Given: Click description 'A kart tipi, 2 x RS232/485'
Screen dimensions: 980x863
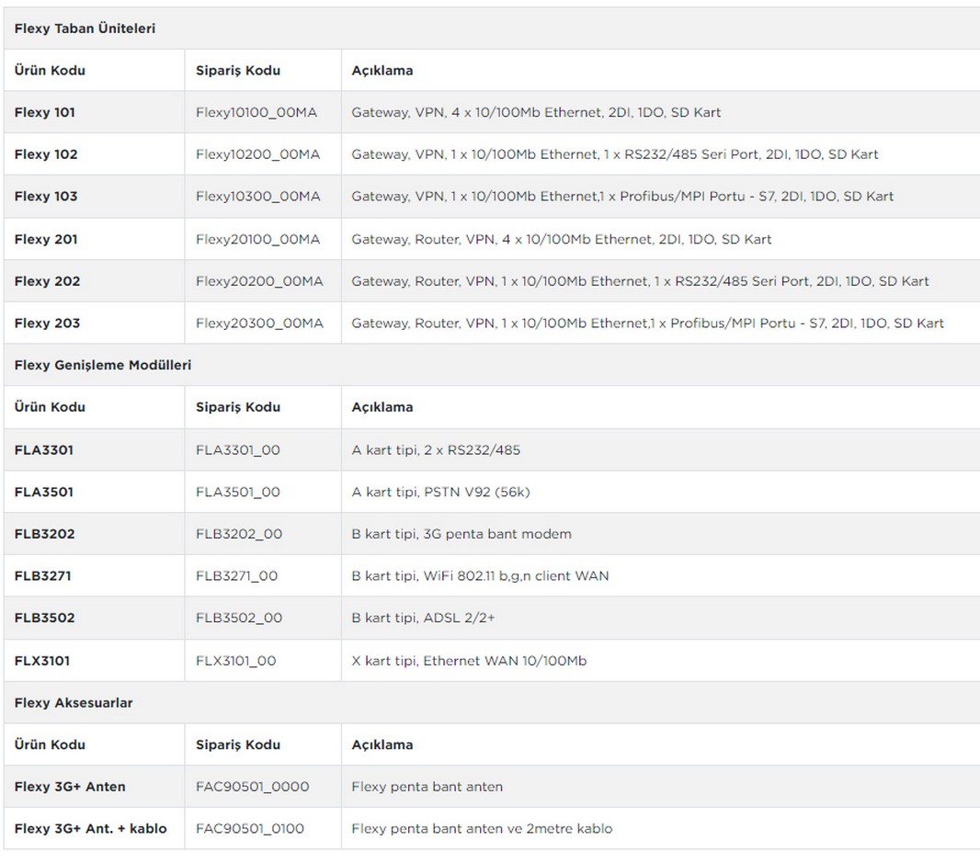Looking at the screenshot, I should click(x=436, y=450).
